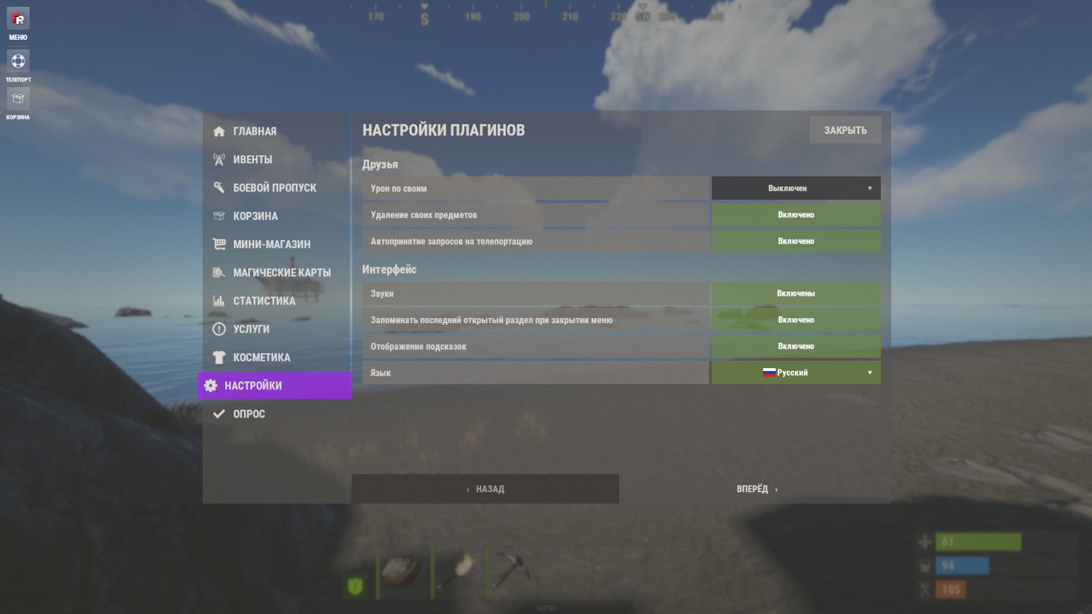
Task: Toggle Автопринятие запросов на телепортацию
Action: tap(796, 241)
